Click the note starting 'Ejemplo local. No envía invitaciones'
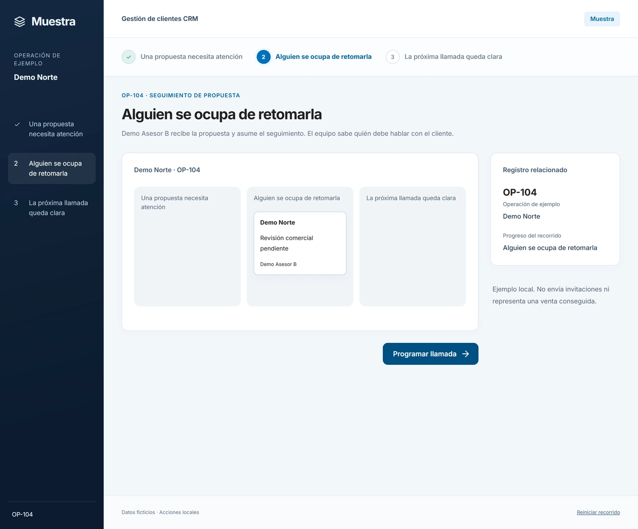This screenshot has height=529, width=638. click(551, 295)
